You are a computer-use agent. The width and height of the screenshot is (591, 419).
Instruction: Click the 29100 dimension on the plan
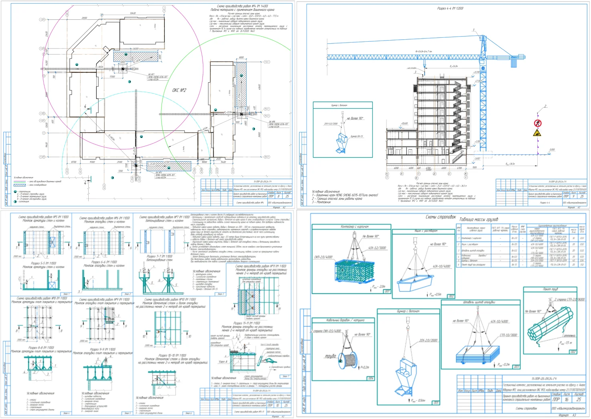(x=84, y=18)
